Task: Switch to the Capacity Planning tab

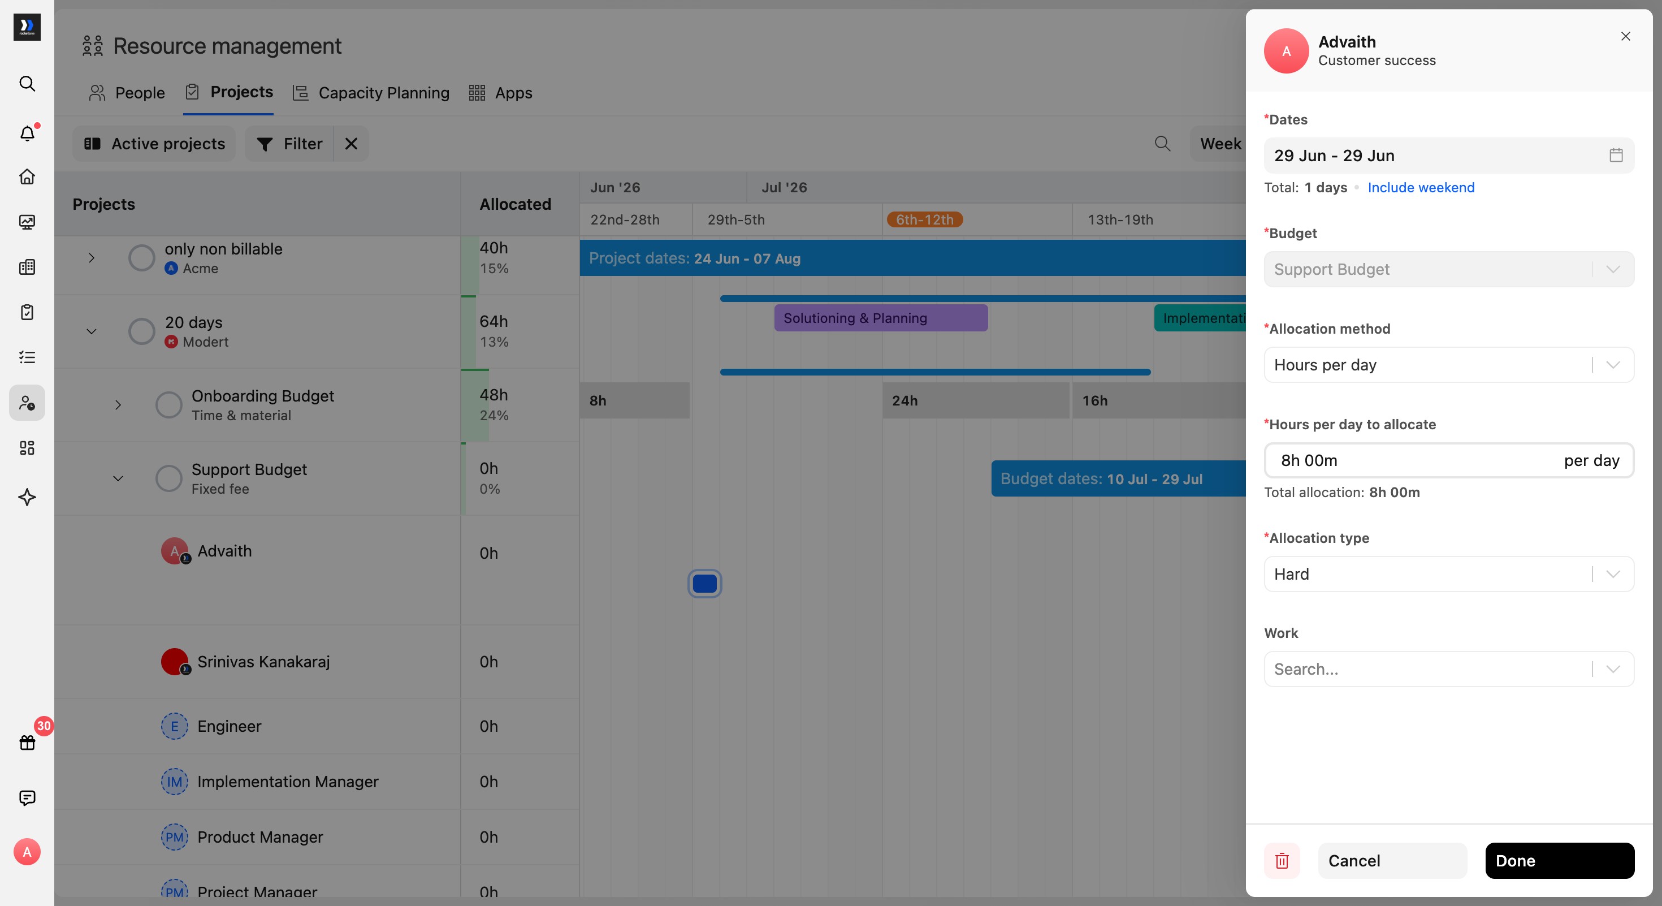Action: [371, 93]
